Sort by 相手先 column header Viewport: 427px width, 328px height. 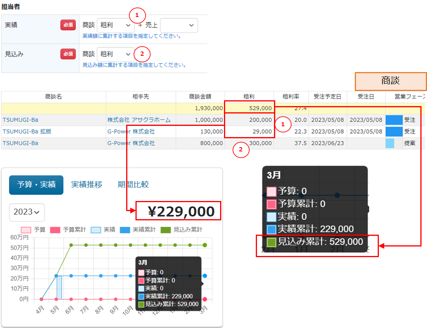[x=141, y=97]
